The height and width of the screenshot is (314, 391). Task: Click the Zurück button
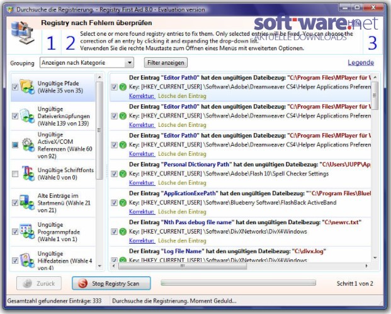point(39,283)
